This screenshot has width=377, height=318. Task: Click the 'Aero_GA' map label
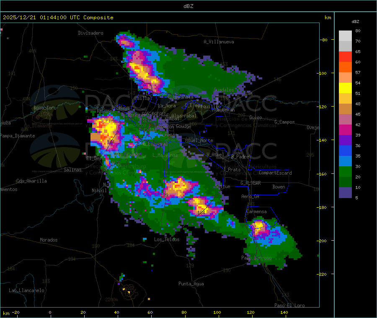(250, 196)
